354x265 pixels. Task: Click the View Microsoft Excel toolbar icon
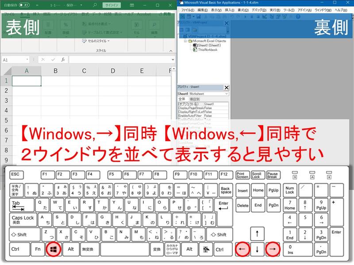pos(182,17)
